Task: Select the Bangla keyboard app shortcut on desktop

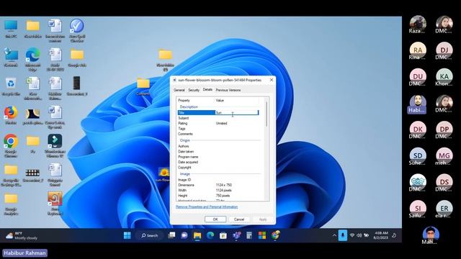Action: [55, 203]
